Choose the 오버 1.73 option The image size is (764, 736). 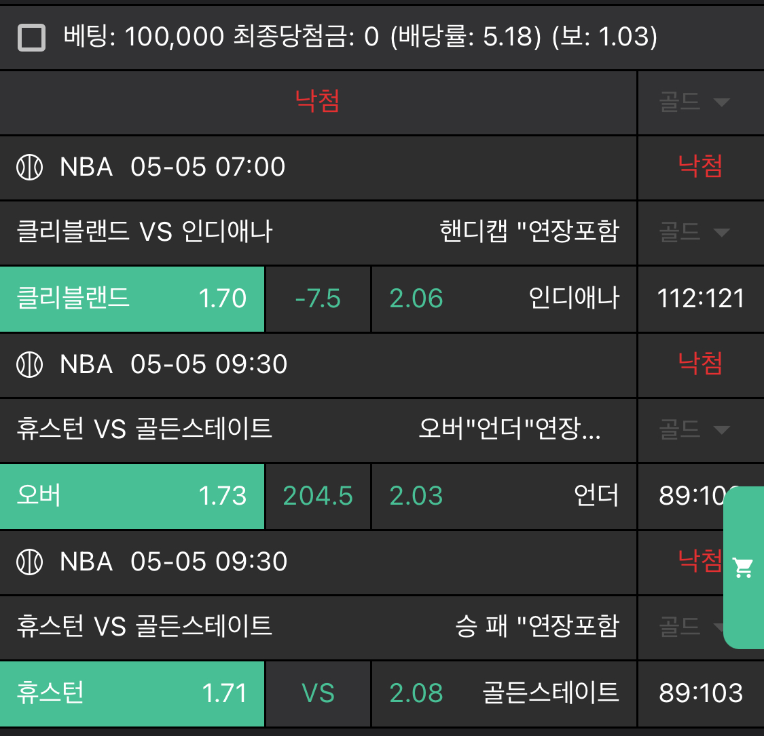coord(132,496)
